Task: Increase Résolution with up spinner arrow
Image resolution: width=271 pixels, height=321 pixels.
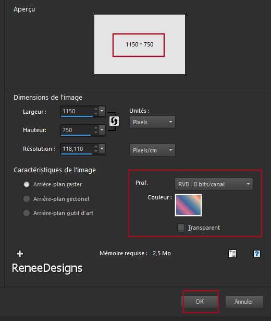Action: [x=96, y=146]
